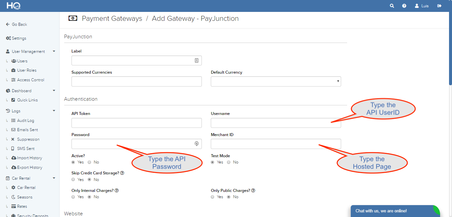
Task: Click the Emails Sent envelope icon
Action: pos(13,130)
